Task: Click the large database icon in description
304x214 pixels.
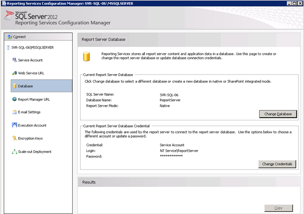Action: click(x=86, y=57)
